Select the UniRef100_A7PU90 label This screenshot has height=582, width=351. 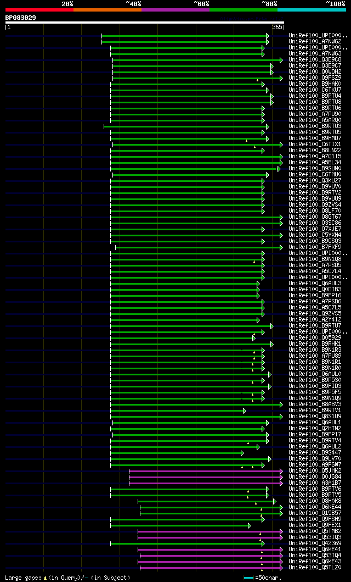tap(315, 114)
